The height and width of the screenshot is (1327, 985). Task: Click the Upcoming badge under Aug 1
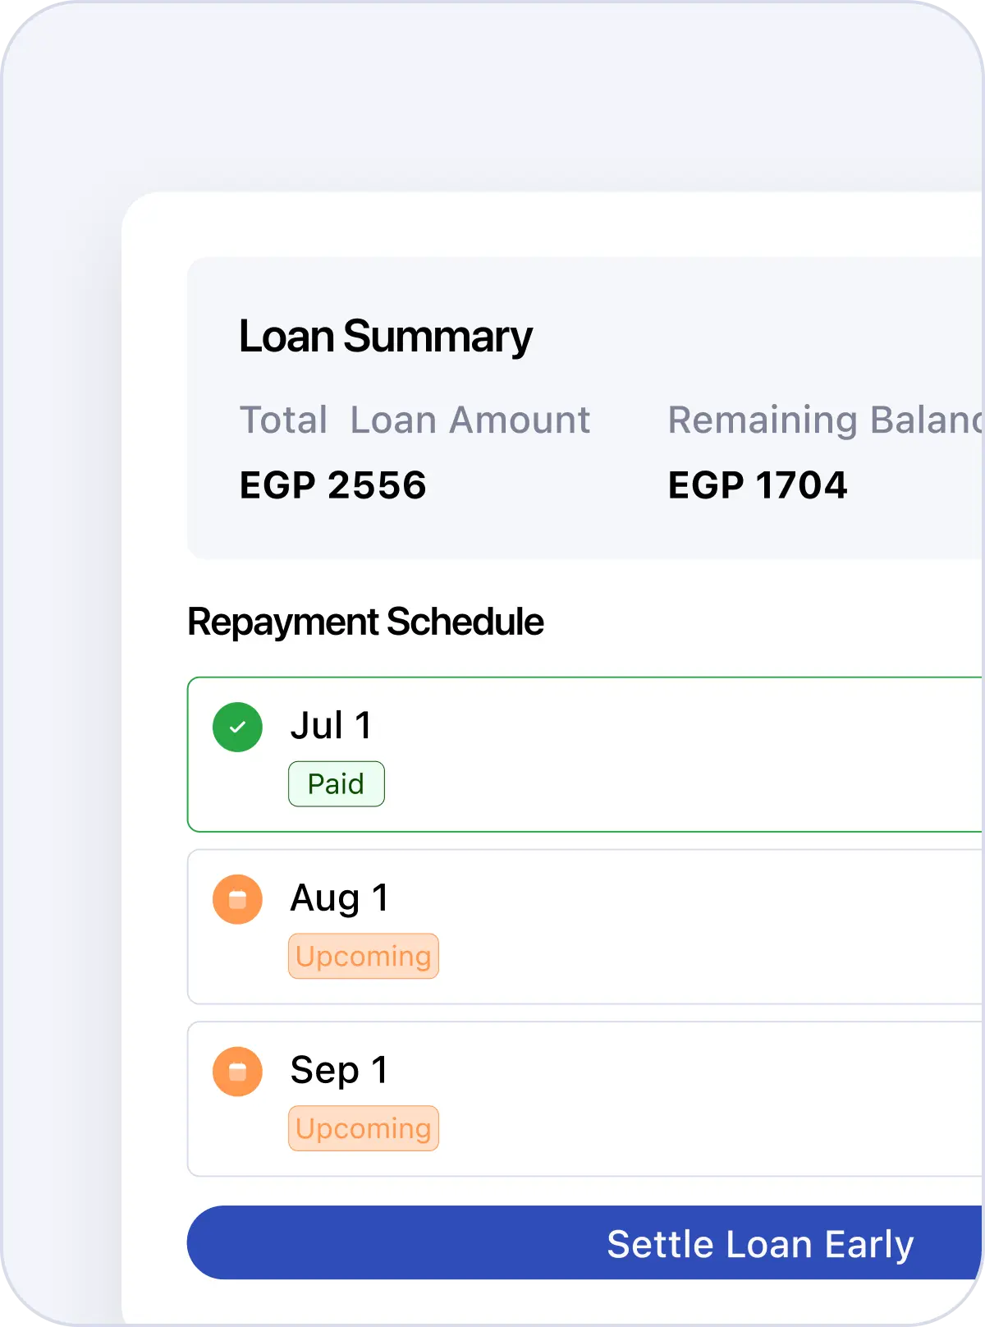(x=364, y=957)
